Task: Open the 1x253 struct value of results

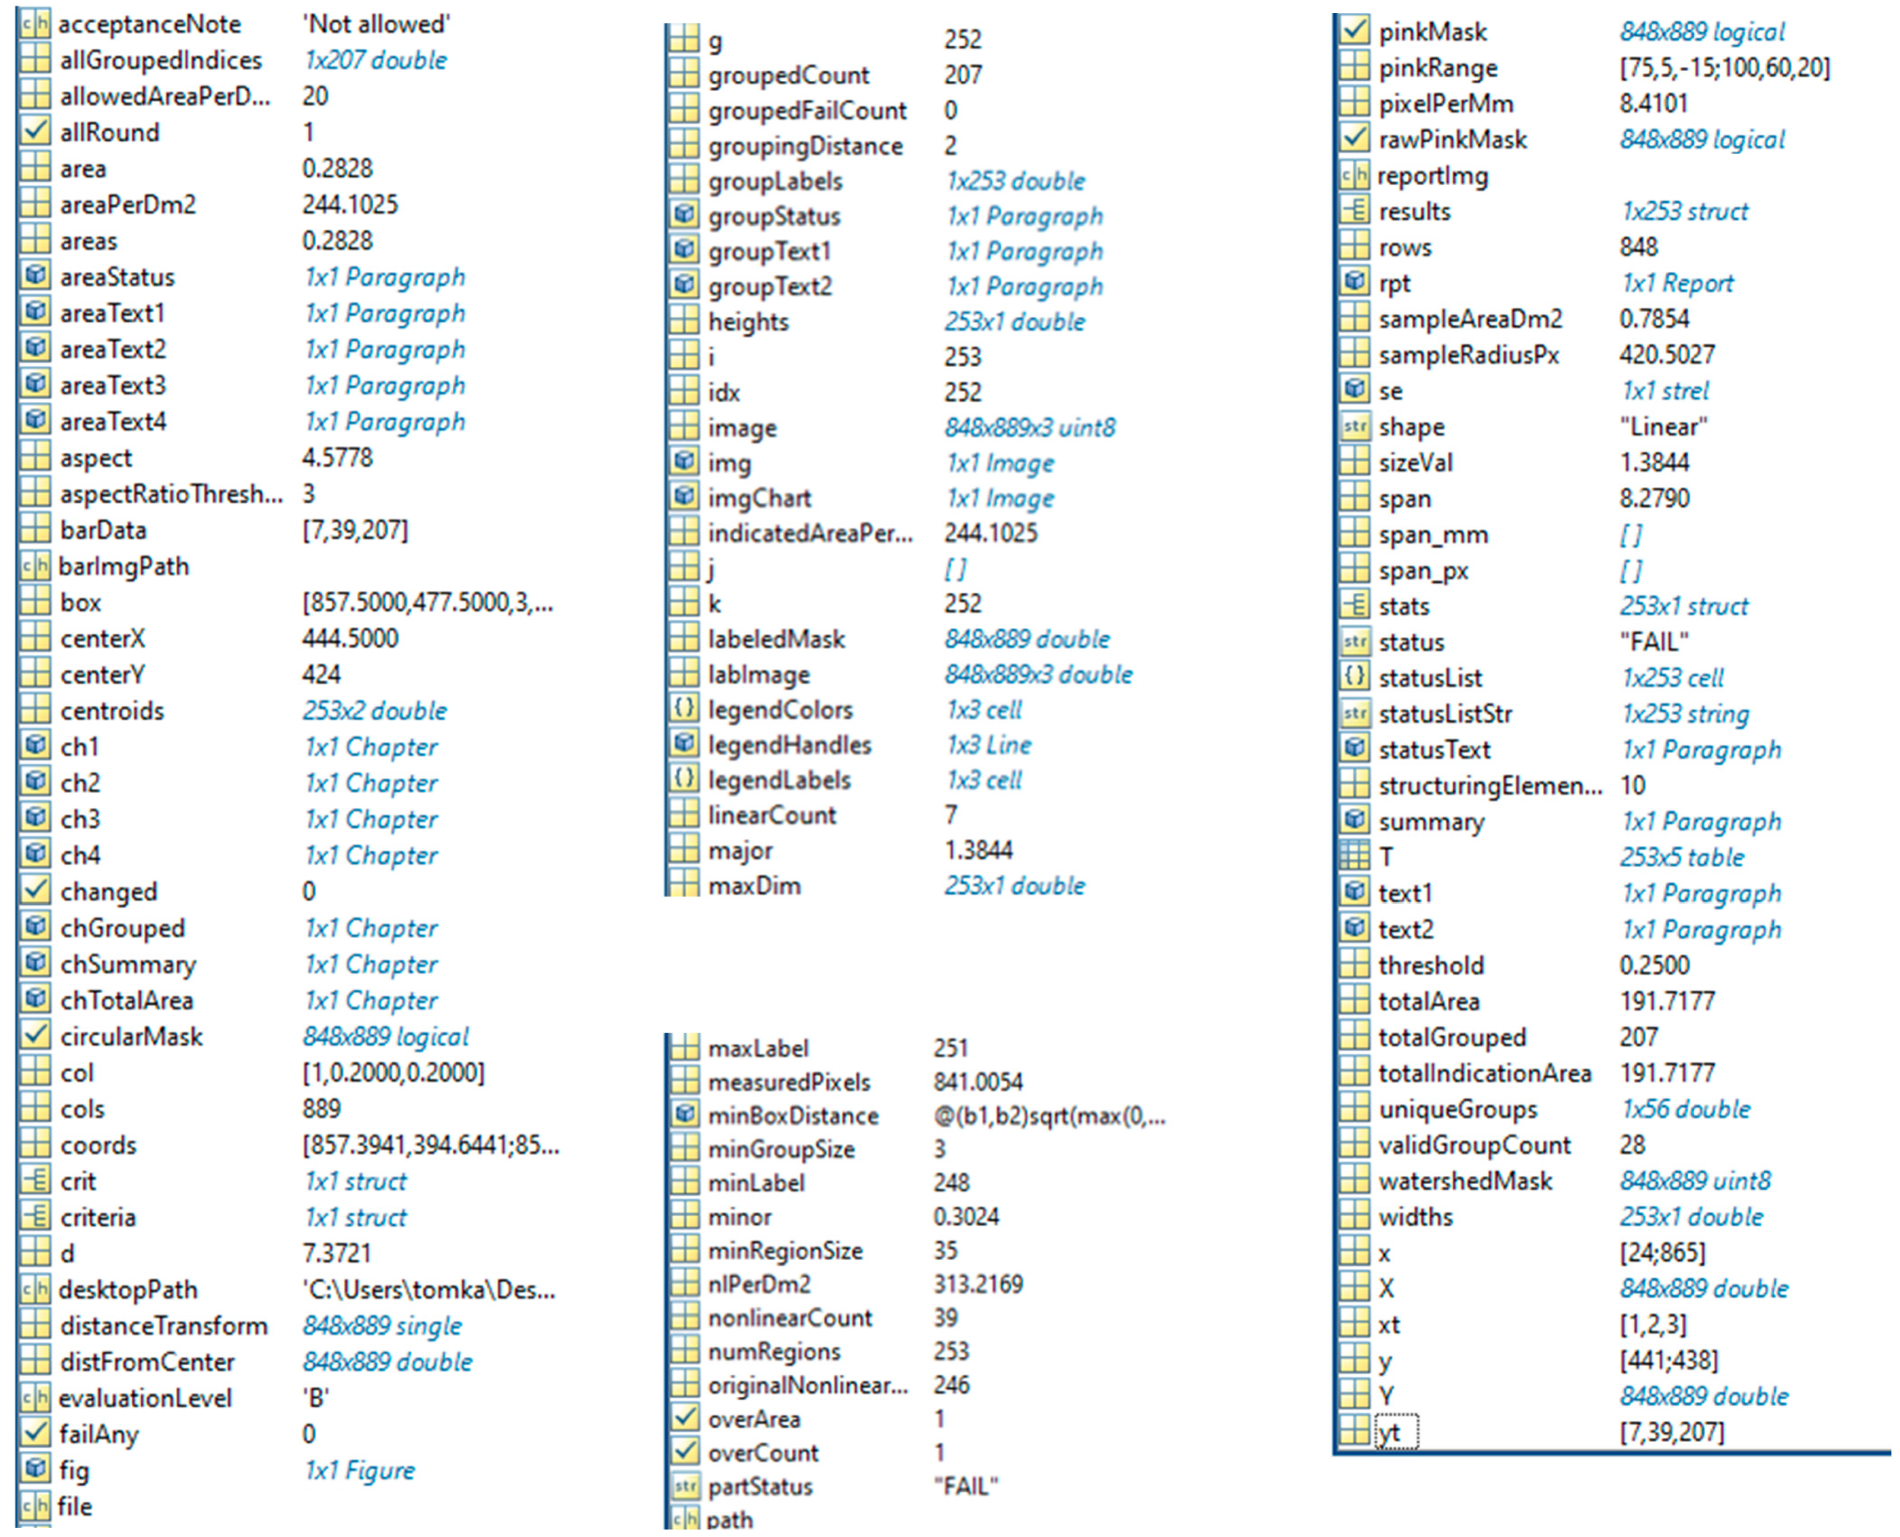Action: (1684, 210)
